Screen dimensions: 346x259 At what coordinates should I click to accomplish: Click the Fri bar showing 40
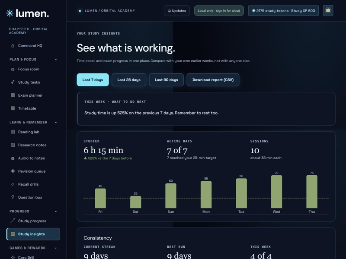100,198
